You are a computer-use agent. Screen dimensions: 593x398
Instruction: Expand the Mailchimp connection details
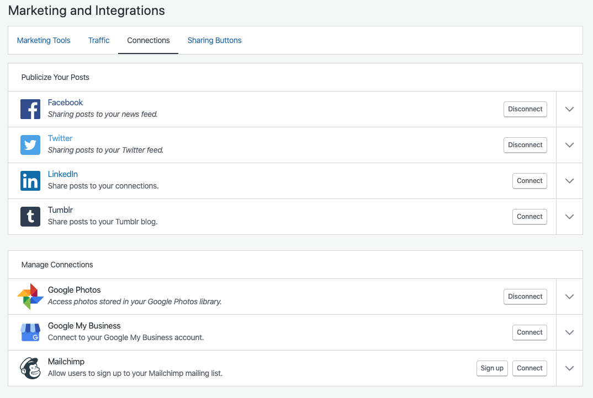pyautogui.click(x=569, y=368)
